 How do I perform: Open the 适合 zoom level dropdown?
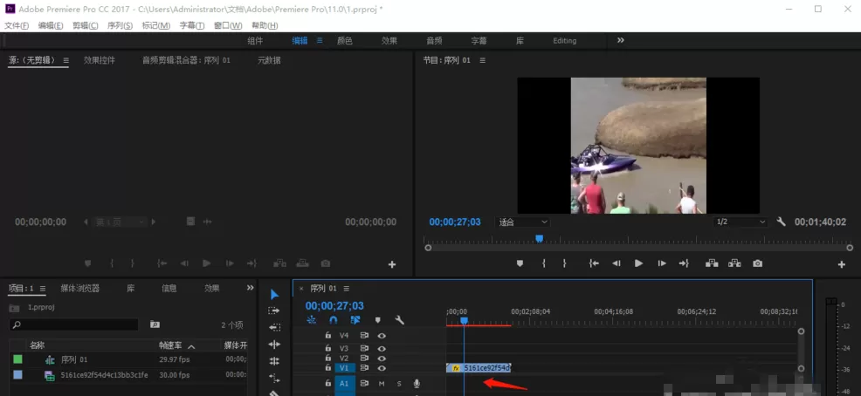[523, 222]
